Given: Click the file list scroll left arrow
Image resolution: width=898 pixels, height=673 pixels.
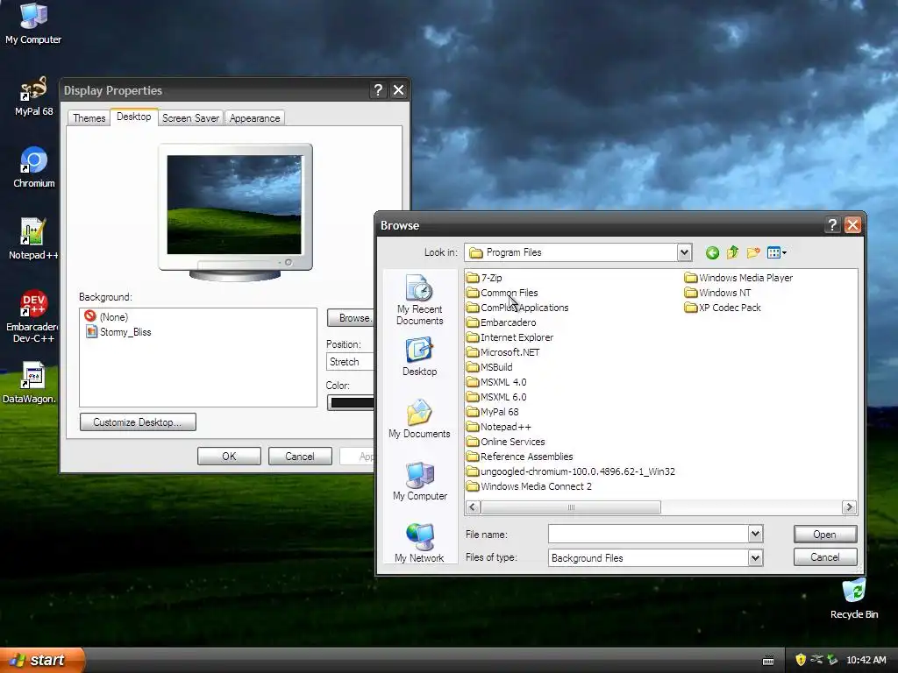Looking at the screenshot, I should coord(473,507).
